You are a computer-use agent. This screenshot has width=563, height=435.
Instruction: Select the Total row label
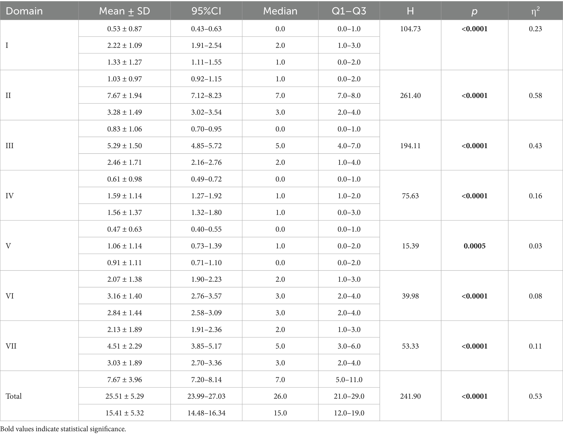(x=14, y=396)
